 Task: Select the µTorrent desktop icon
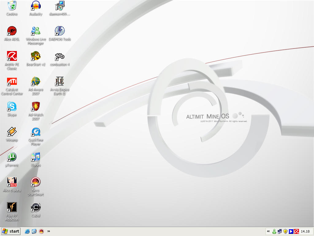(12, 157)
